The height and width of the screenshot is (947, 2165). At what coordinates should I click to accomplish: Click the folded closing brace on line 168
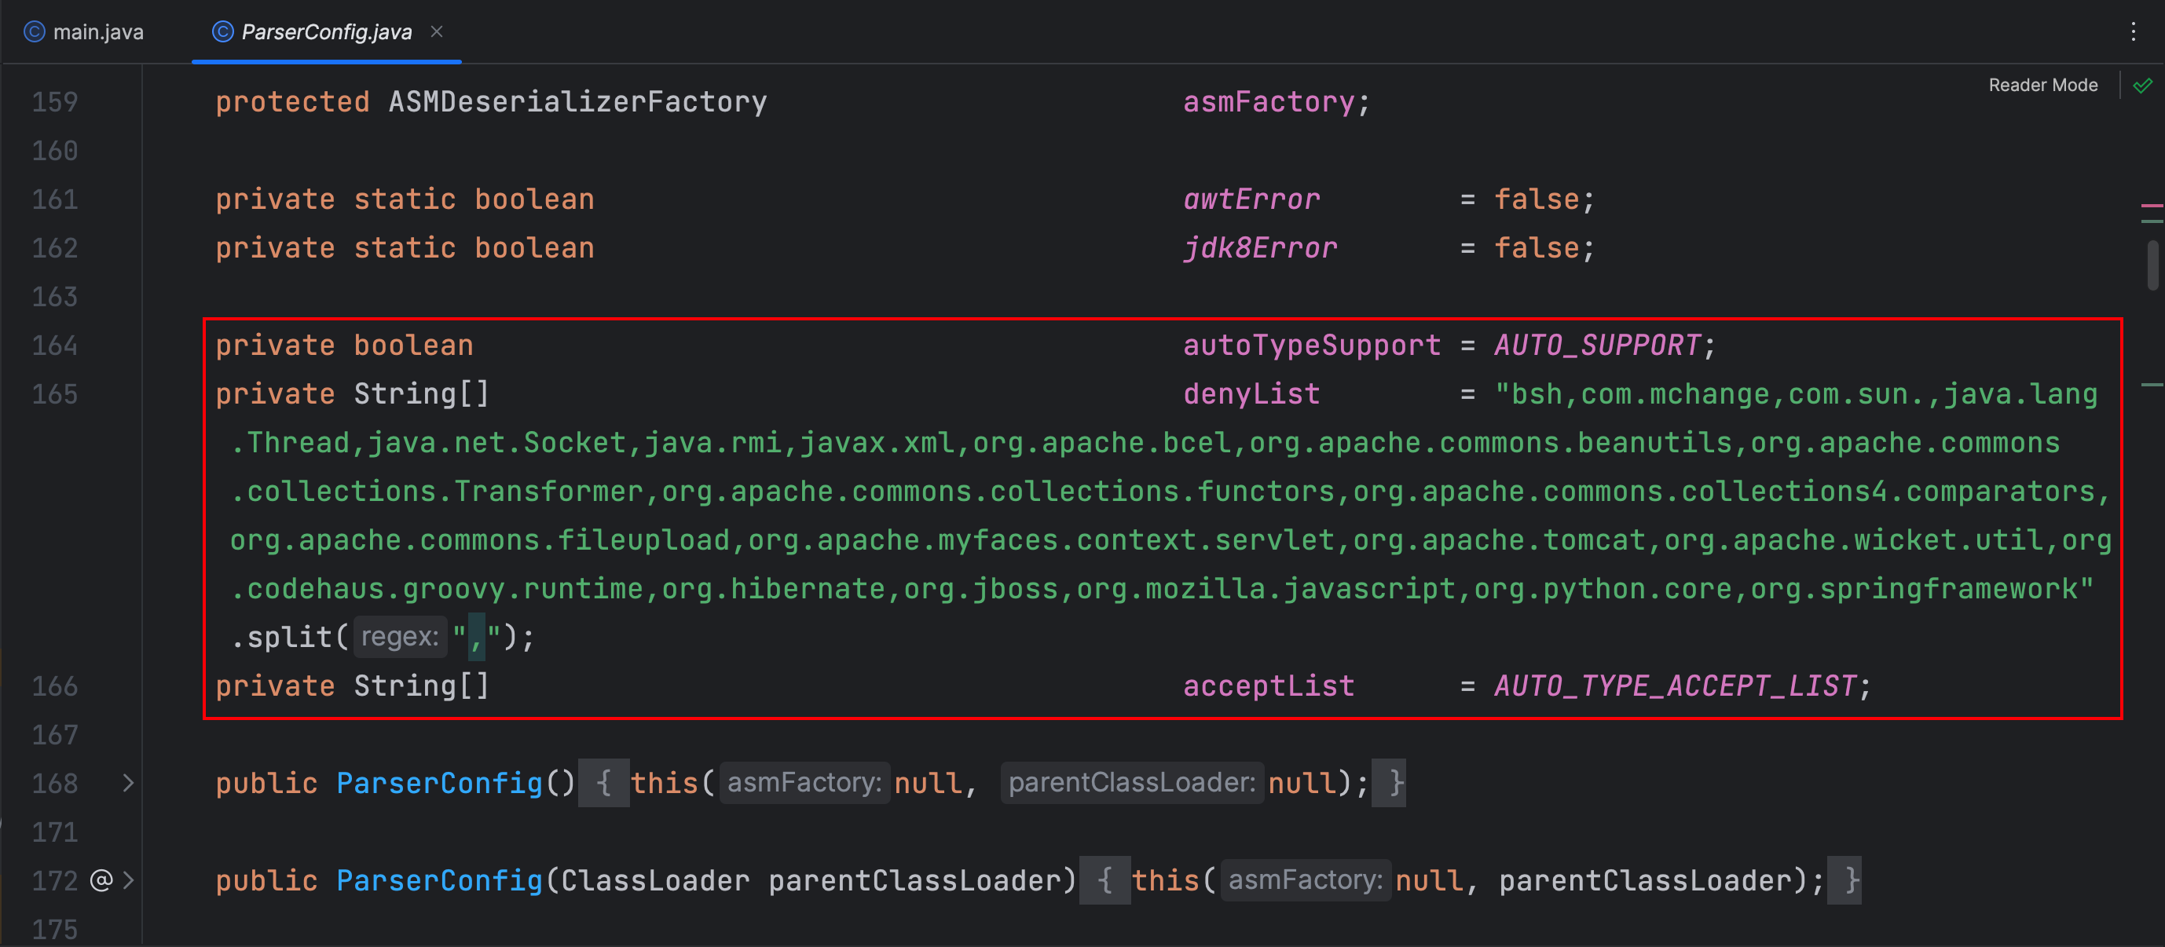(x=1388, y=783)
